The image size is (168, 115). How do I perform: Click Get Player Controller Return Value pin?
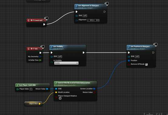tap(47, 89)
